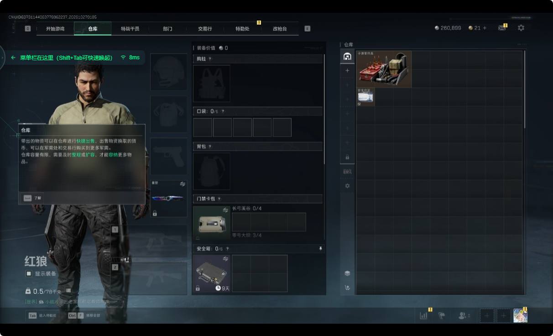Screen dimensions: 553x336
Task: Click the warehouse grid scrollbar
Action: click(x=525, y=89)
